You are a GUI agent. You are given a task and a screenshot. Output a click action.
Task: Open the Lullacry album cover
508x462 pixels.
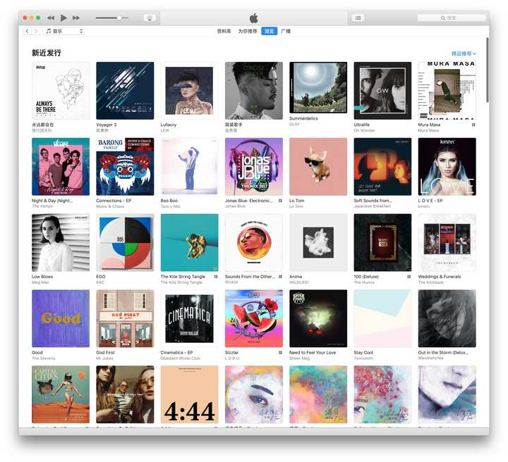click(190, 91)
